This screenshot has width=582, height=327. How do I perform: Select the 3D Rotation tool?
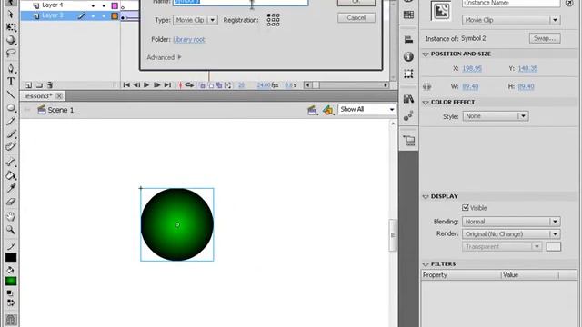coord(11,40)
